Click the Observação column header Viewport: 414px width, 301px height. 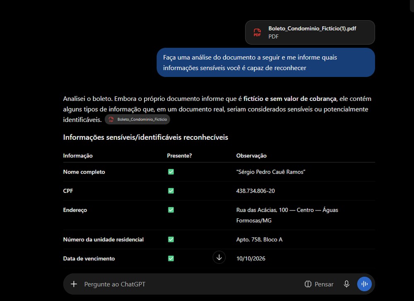(251, 155)
